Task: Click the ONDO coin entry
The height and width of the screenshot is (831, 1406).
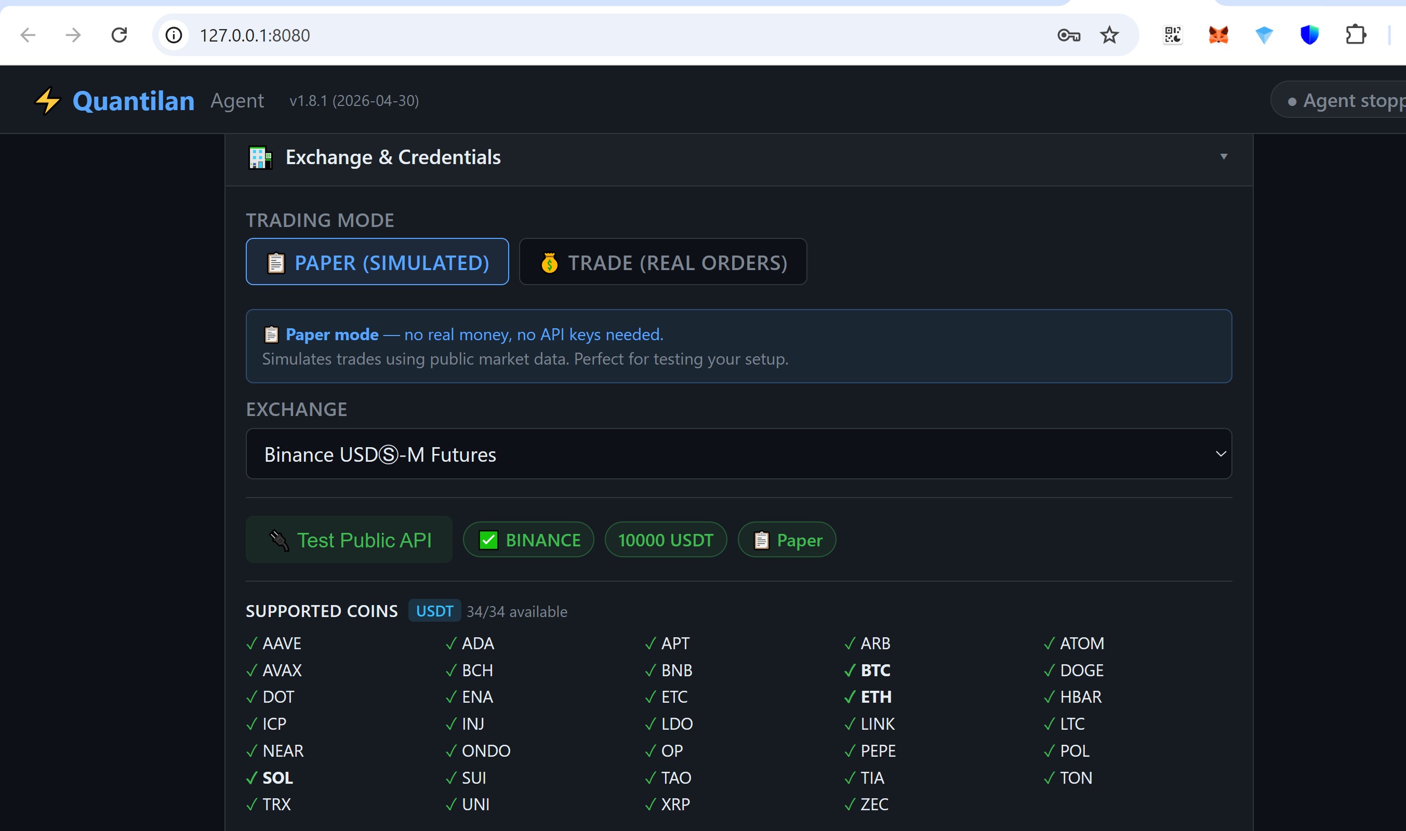Action: click(478, 750)
